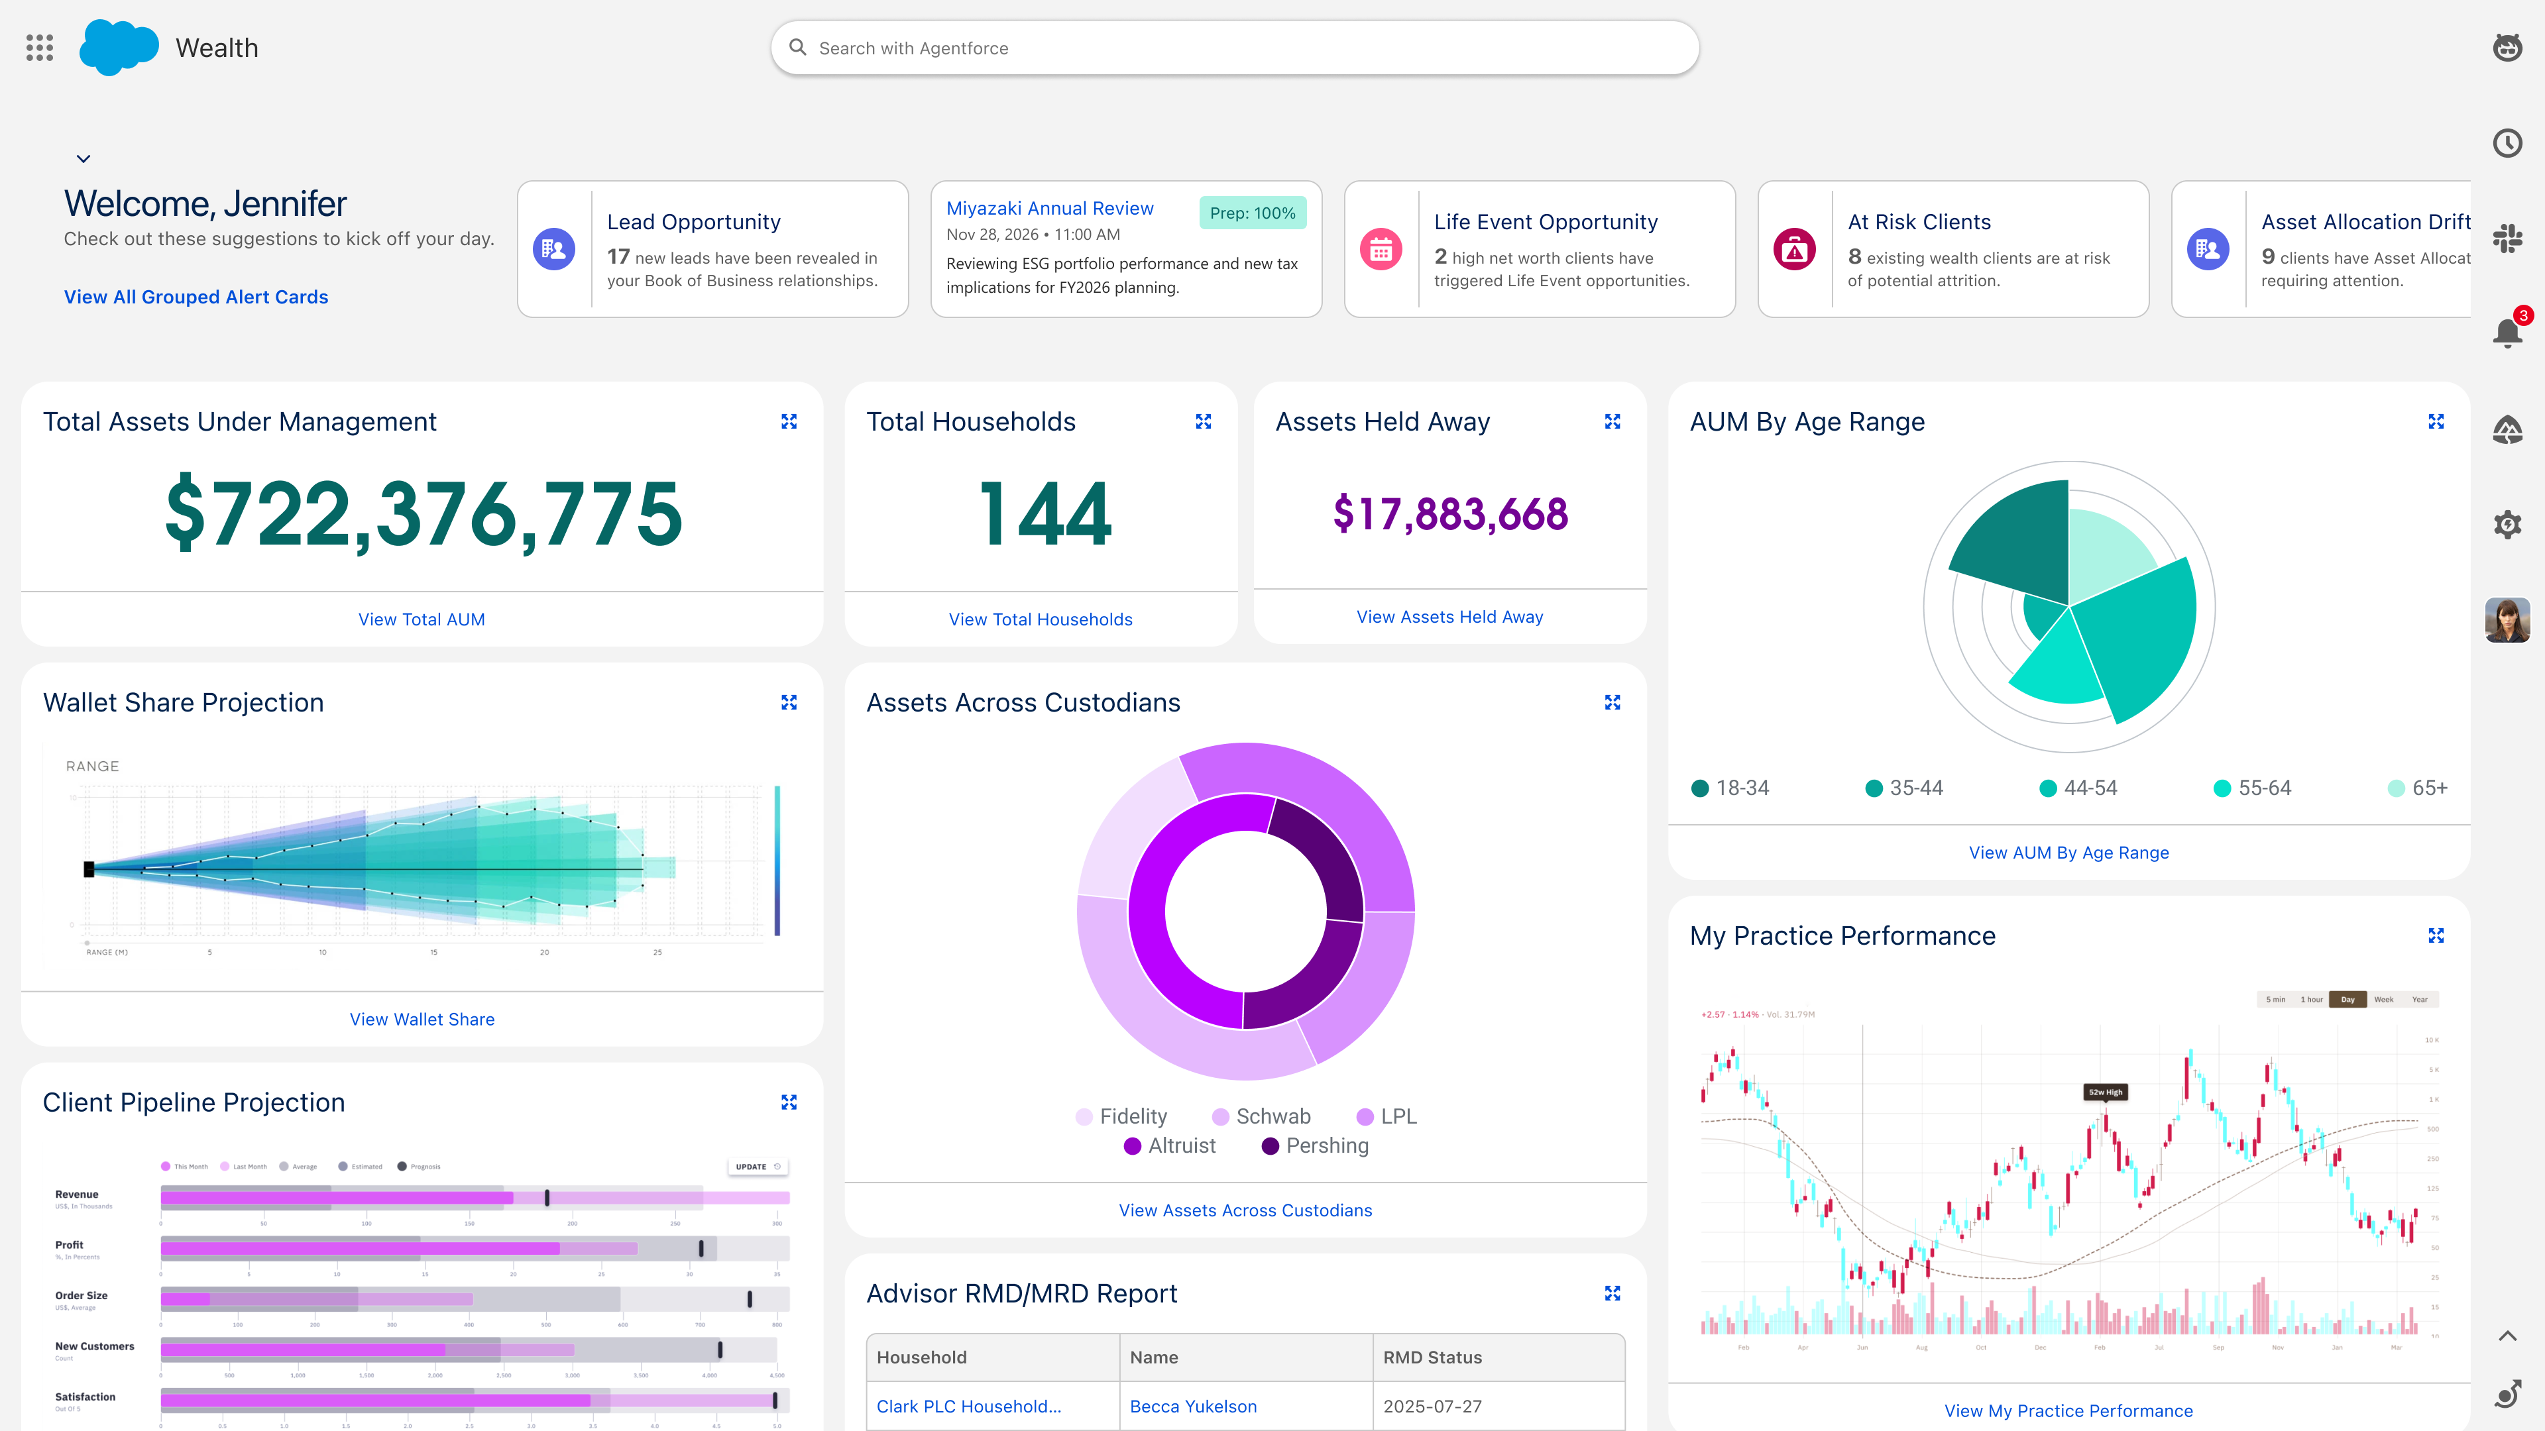Screen dimensions: 2545x1431
Task: Click the guitar-like icon at bottom right sidebar
Action: tap(2507, 1393)
